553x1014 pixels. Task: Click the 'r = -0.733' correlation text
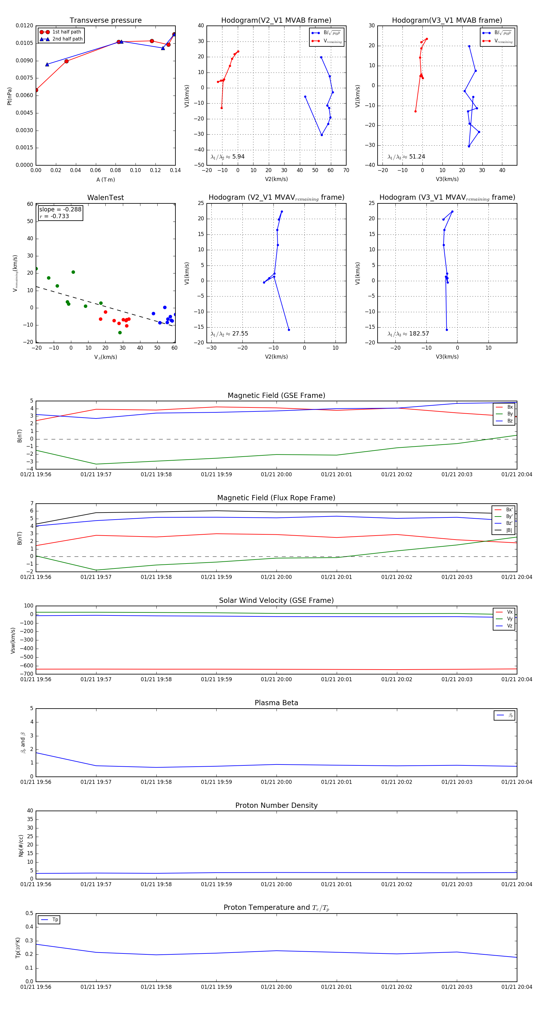pyautogui.click(x=54, y=216)
